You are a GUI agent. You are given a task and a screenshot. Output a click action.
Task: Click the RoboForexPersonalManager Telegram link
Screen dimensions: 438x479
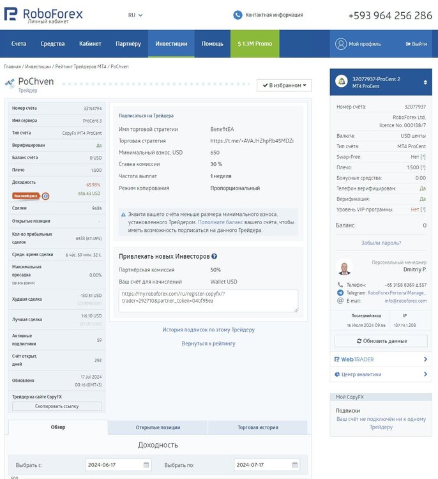tap(396, 293)
